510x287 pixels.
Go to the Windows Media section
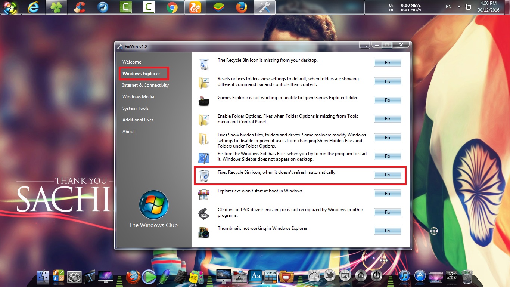coord(138,97)
